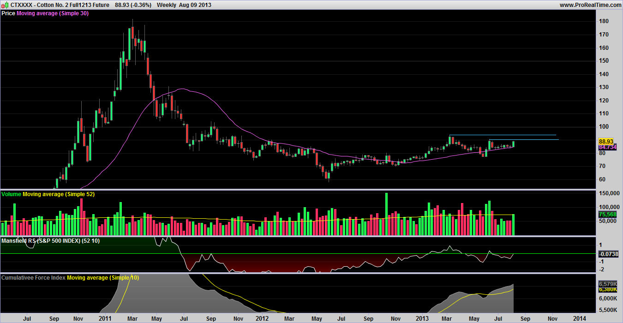623x323 pixels.
Task: Click the 180 level on the price scale
Action: point(604,21)
